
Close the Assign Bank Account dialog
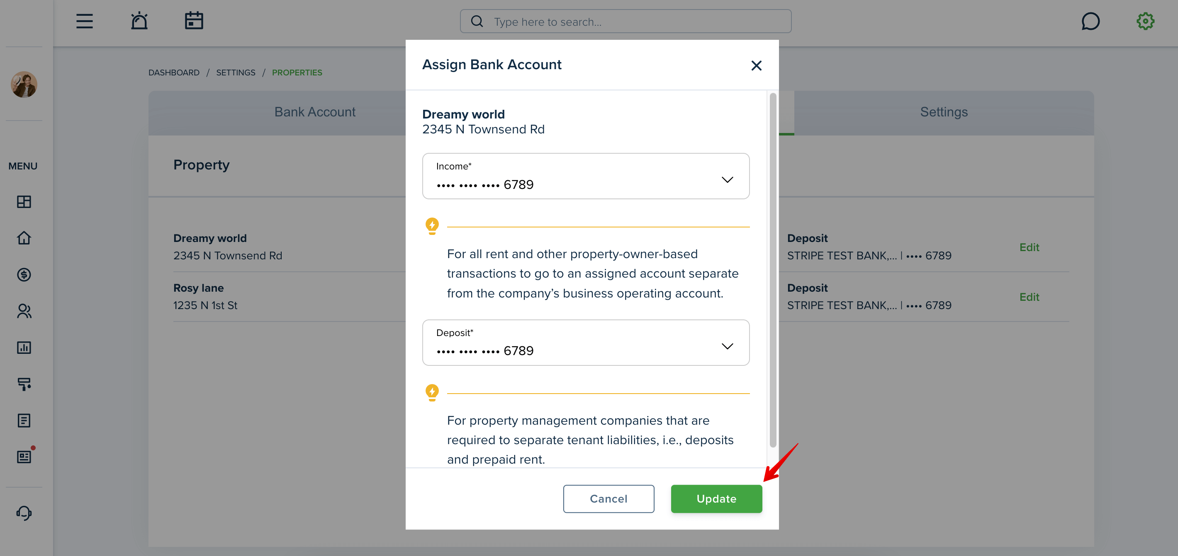tap(757, 65)
